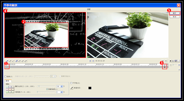Zoom out timeline with minus icon
Viewport: 184px width, 101px height.
coord(170,65)
